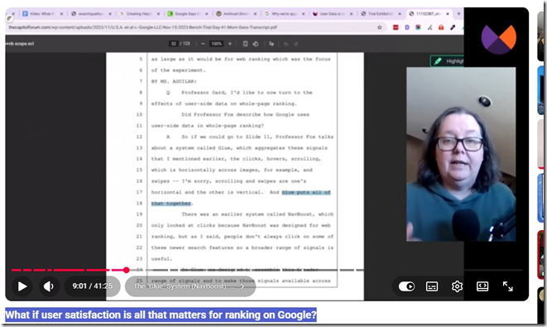Click the PDF page number field showing 32

point(174,44)
